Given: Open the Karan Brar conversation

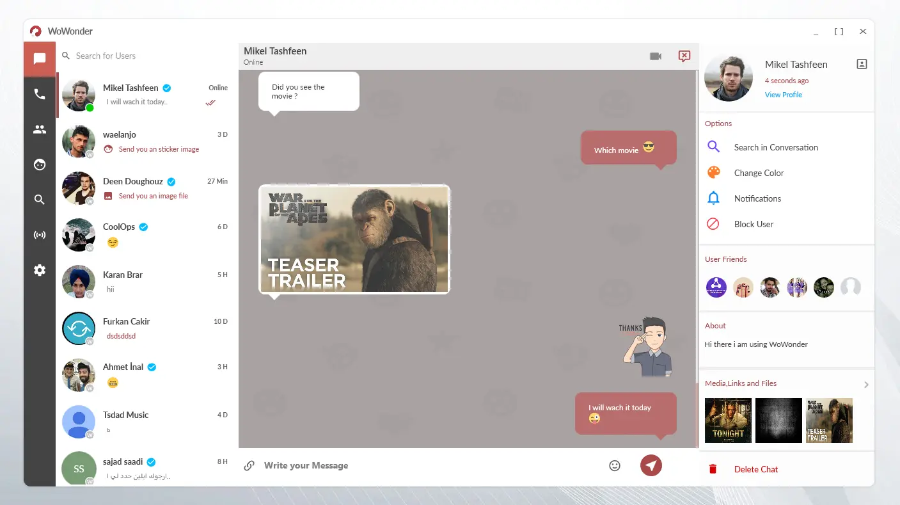Looking at the screenshot, I should pyautogui.click(x=146, y=282).
